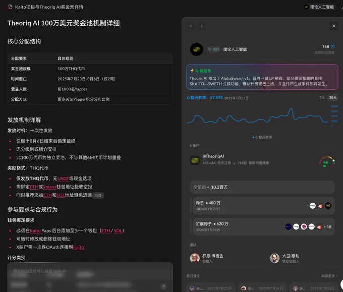The height and width of the screenshot is (292, 343).
Task: Click the +18 more investors indicator
Action: click(x=327, y=227)
